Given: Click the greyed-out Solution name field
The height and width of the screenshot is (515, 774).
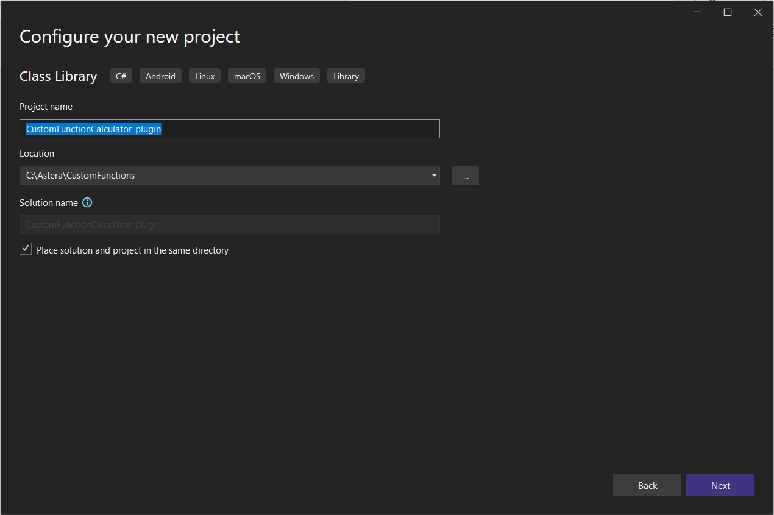Looking at the screenshot, I should pos(229,225).
